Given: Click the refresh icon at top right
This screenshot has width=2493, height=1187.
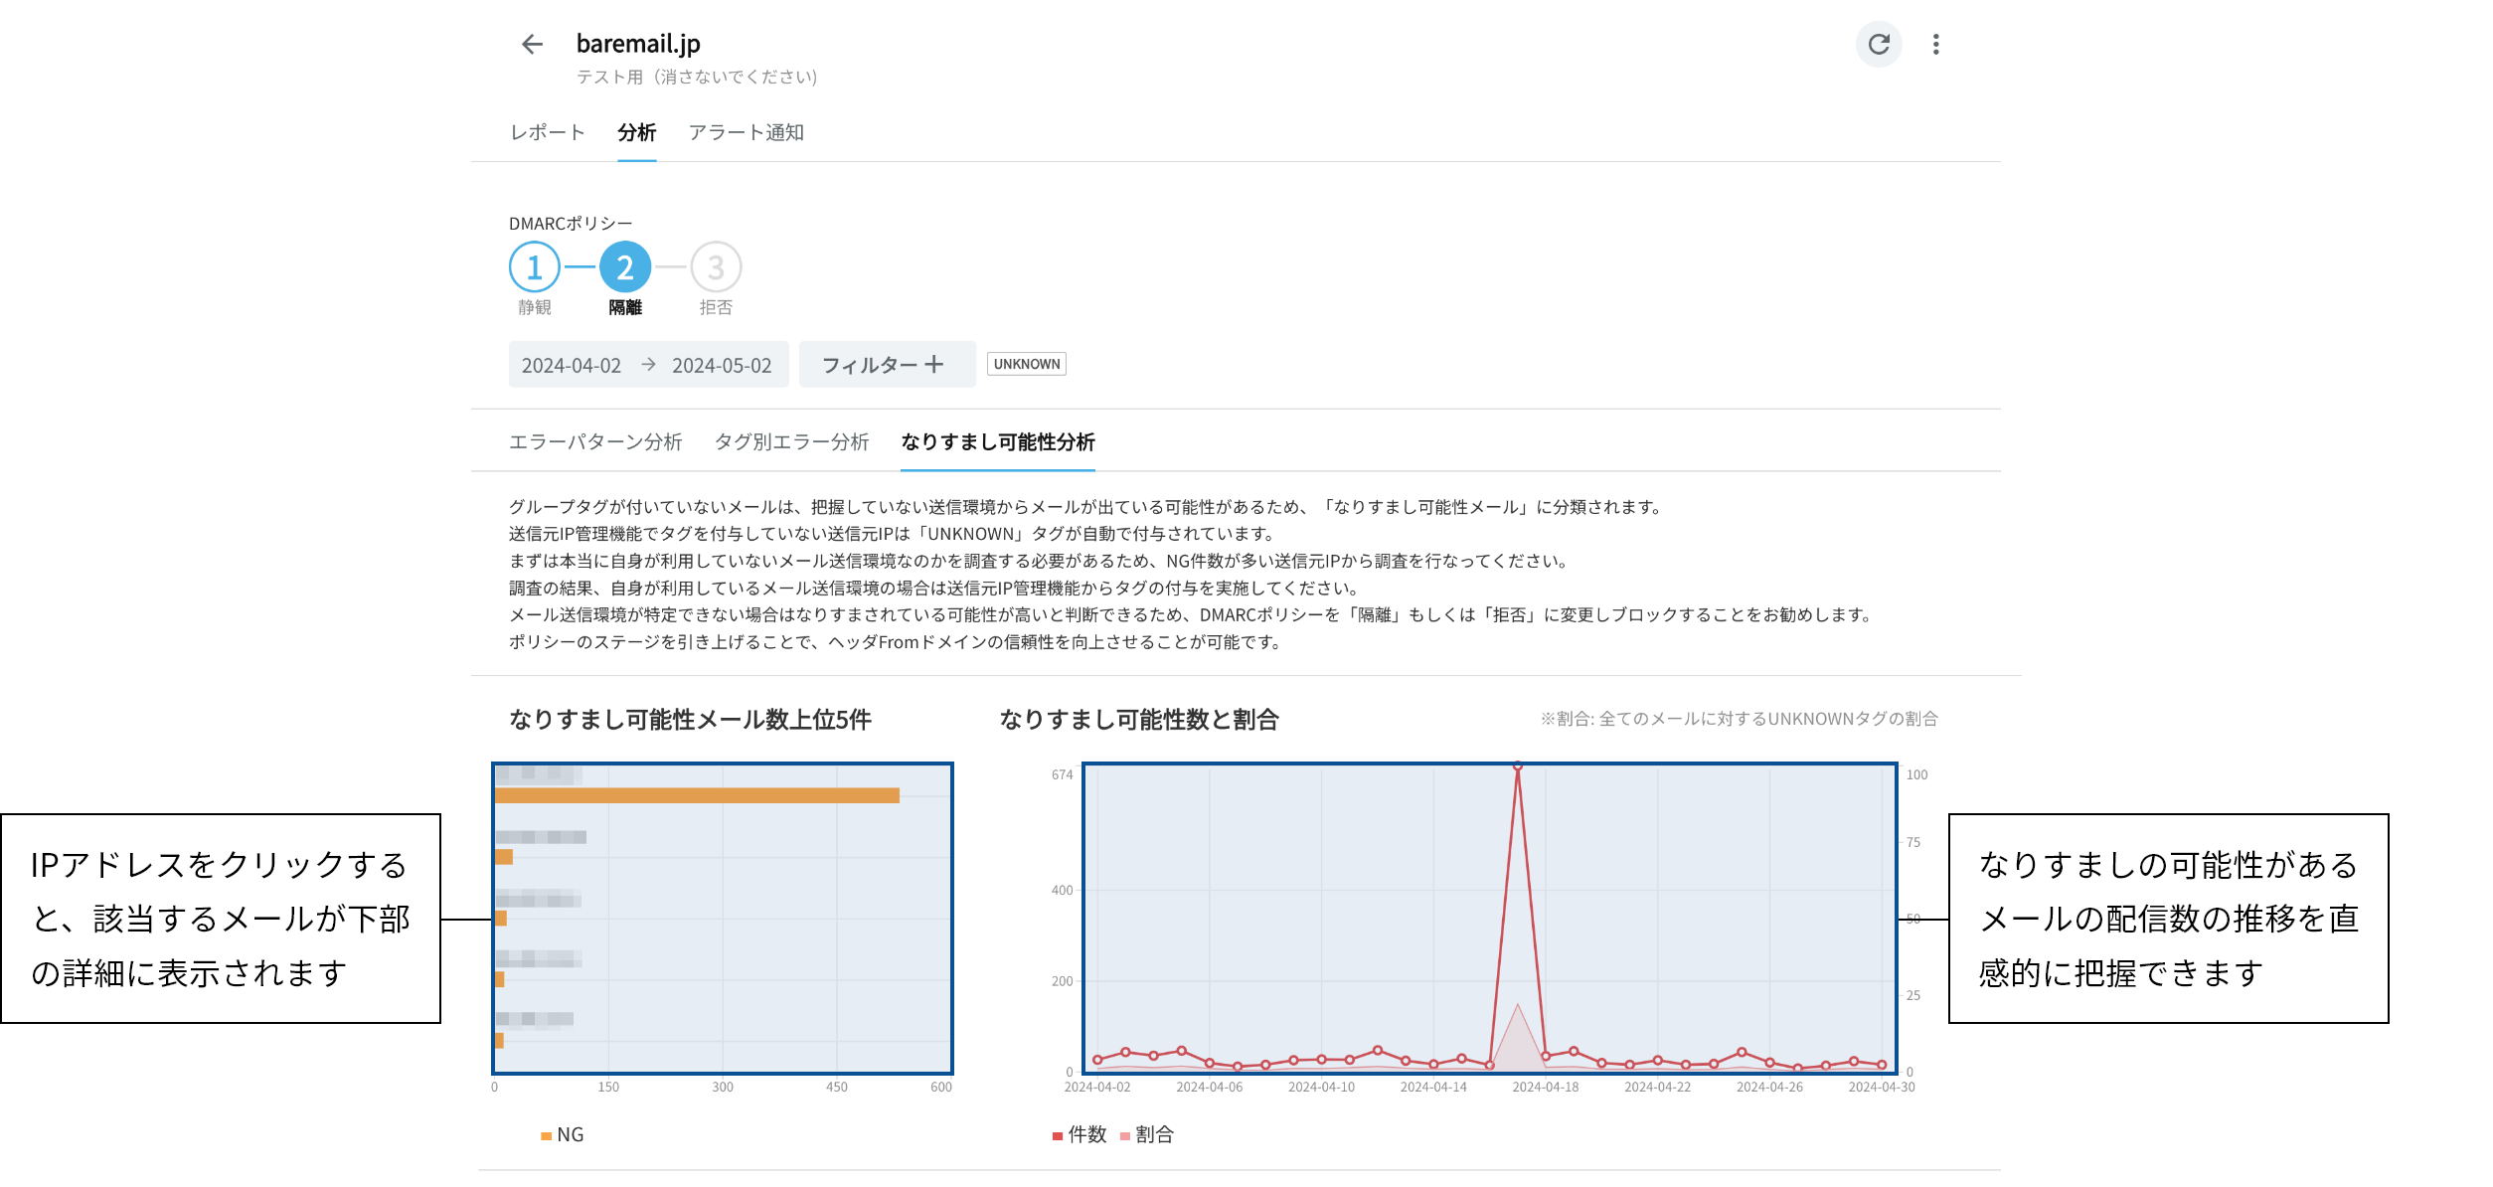Looking at the screenshot, I should tap(1879, 44).
